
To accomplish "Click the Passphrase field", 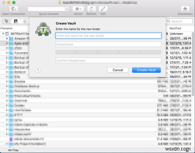I will [x=108, y=44].
